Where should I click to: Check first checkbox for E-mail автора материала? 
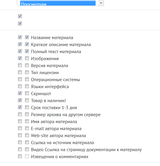pyautogui.click(x=20, y=128)
